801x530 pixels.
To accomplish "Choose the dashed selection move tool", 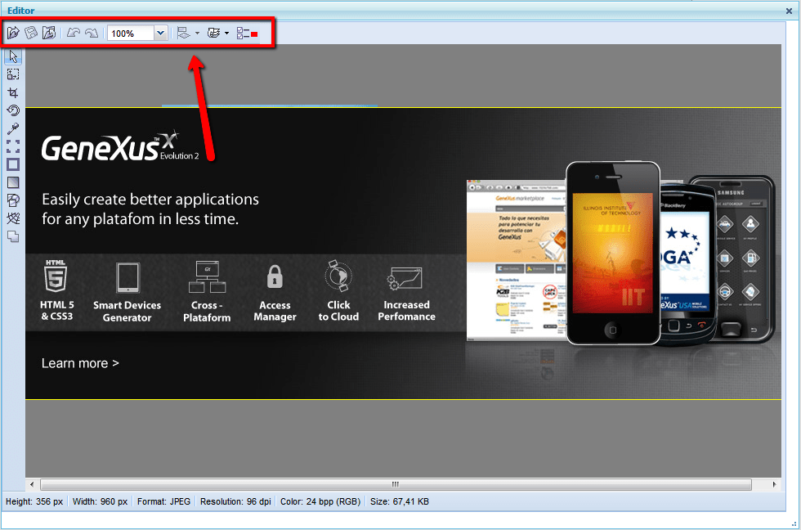I will (13, 146).
